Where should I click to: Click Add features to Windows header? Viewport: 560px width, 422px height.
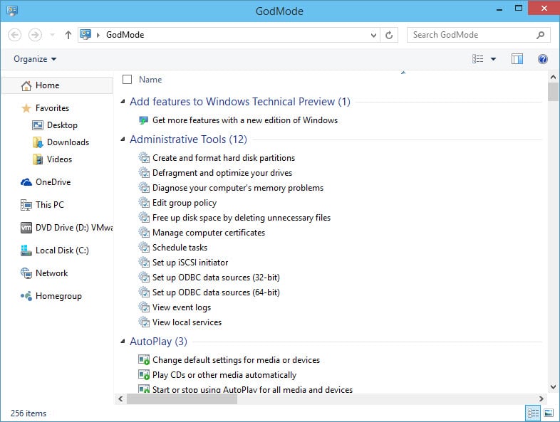(x=239, y=102)
